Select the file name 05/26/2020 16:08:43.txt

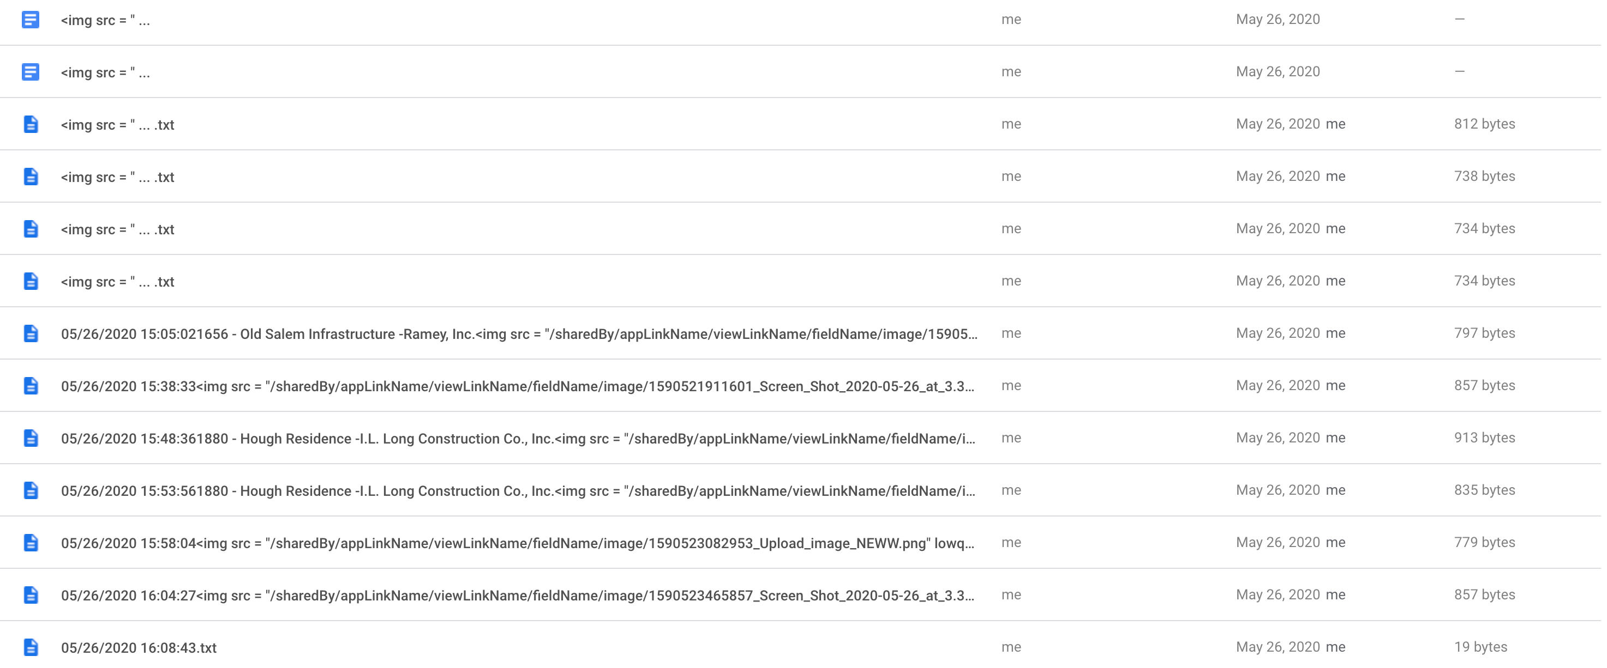[139, 648]
